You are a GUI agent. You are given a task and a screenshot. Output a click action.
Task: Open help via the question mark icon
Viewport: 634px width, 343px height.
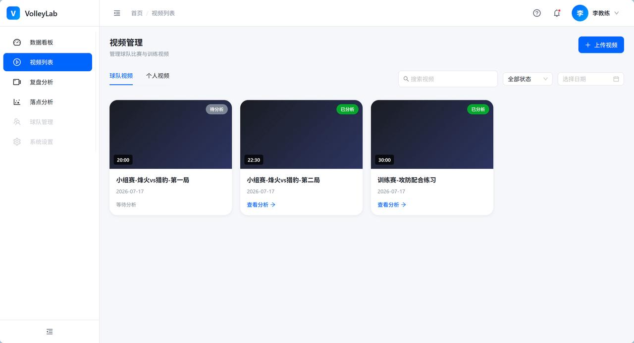[x=537, y=13]
